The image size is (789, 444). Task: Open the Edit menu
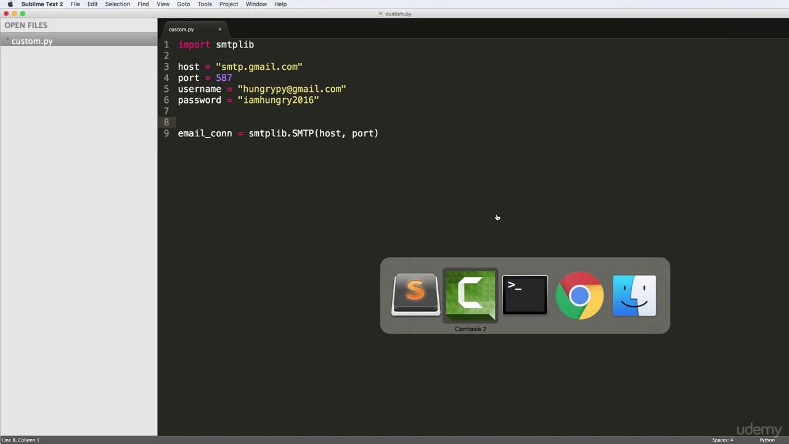(92, 4)
